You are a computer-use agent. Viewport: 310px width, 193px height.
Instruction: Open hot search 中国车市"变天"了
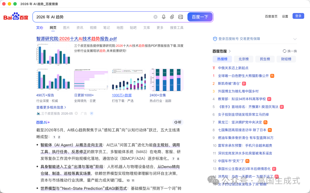click(x=231, y=161)
